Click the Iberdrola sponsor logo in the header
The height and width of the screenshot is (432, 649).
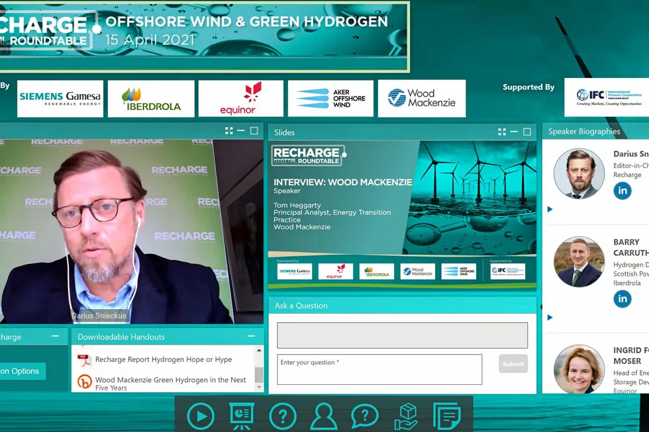pos(151,99)
